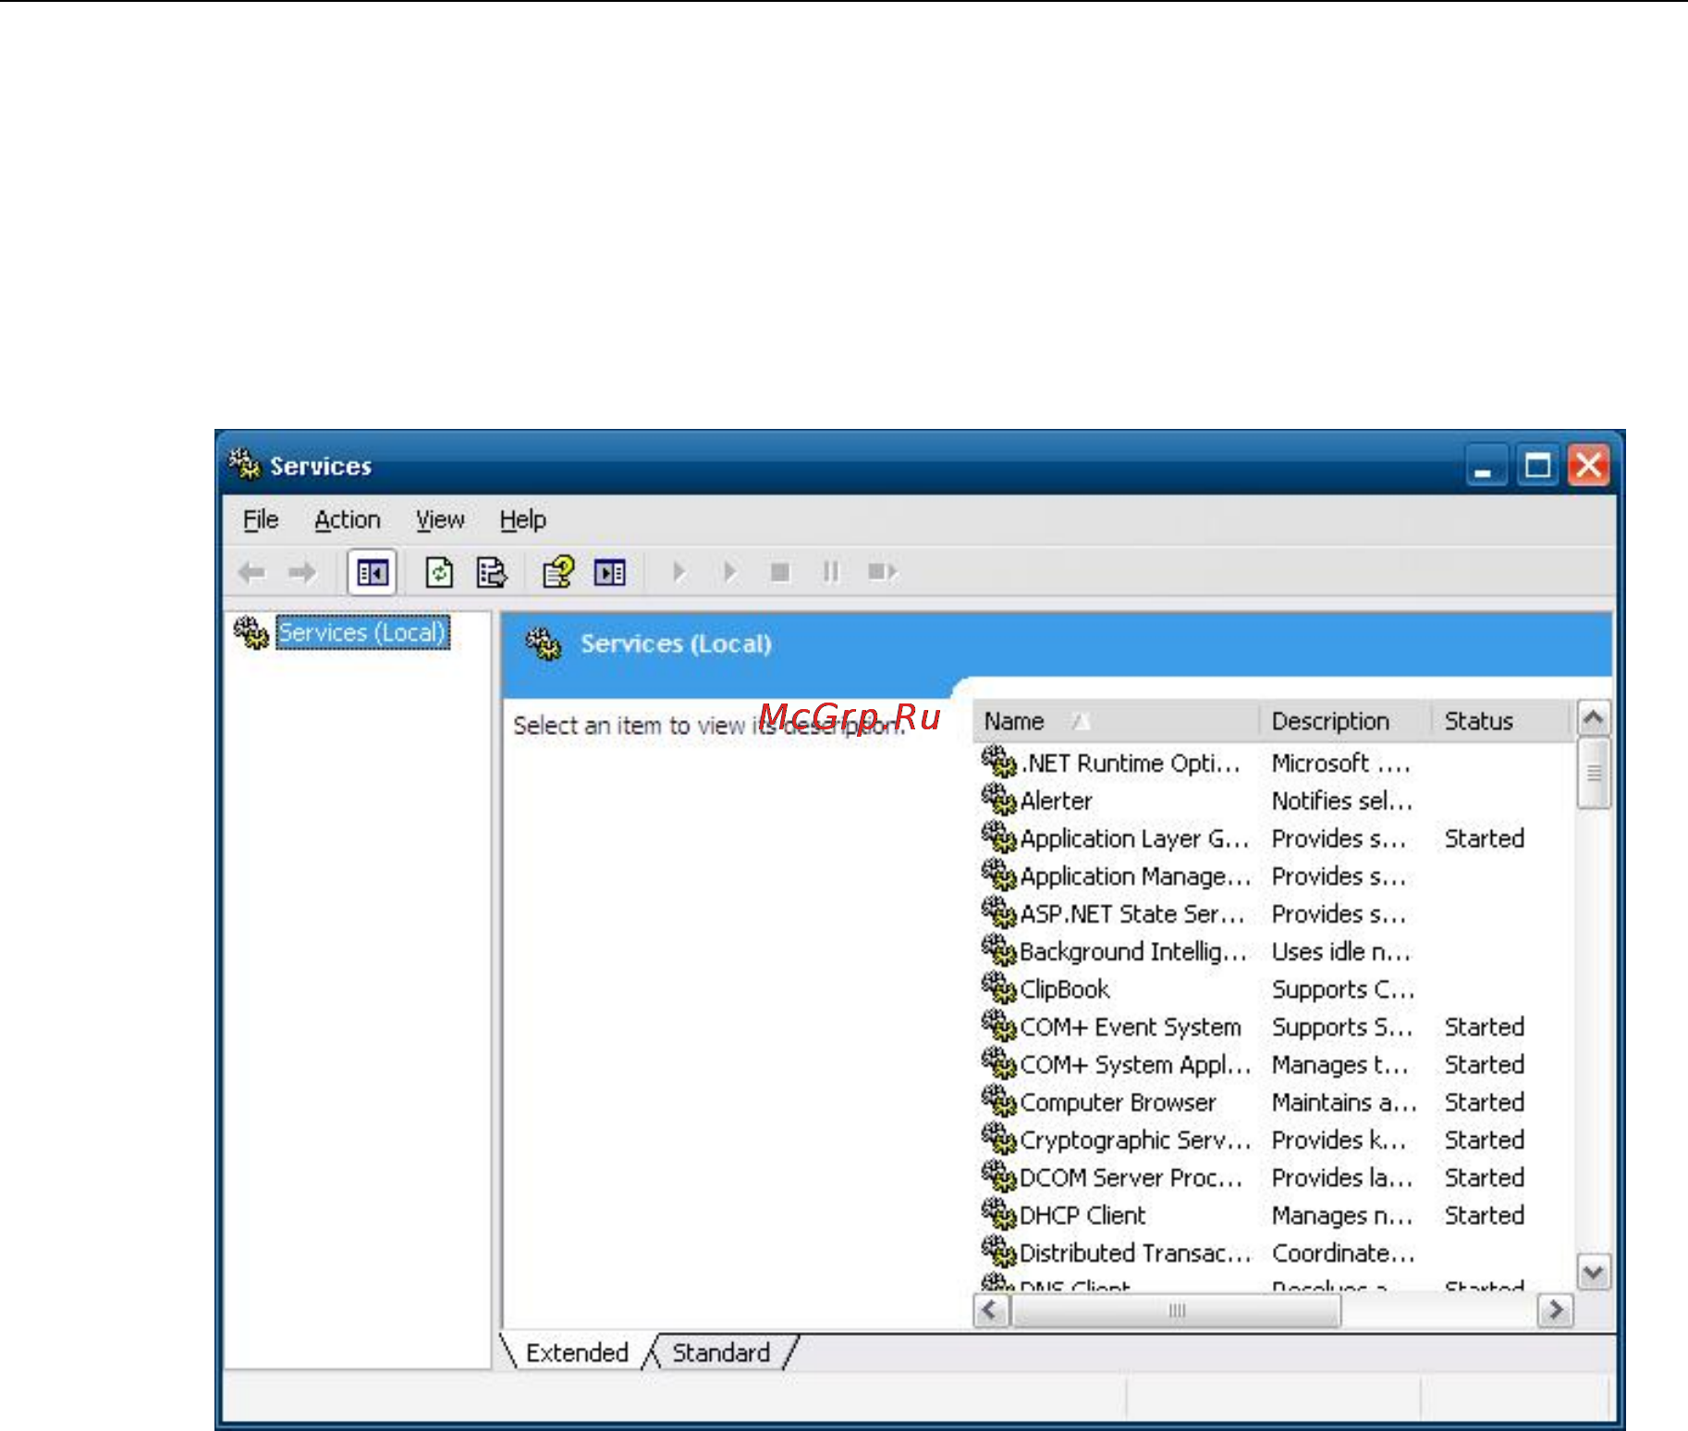Click the Start Service play icon
Screen dimensions: 1688x1431
coord(679,572)
